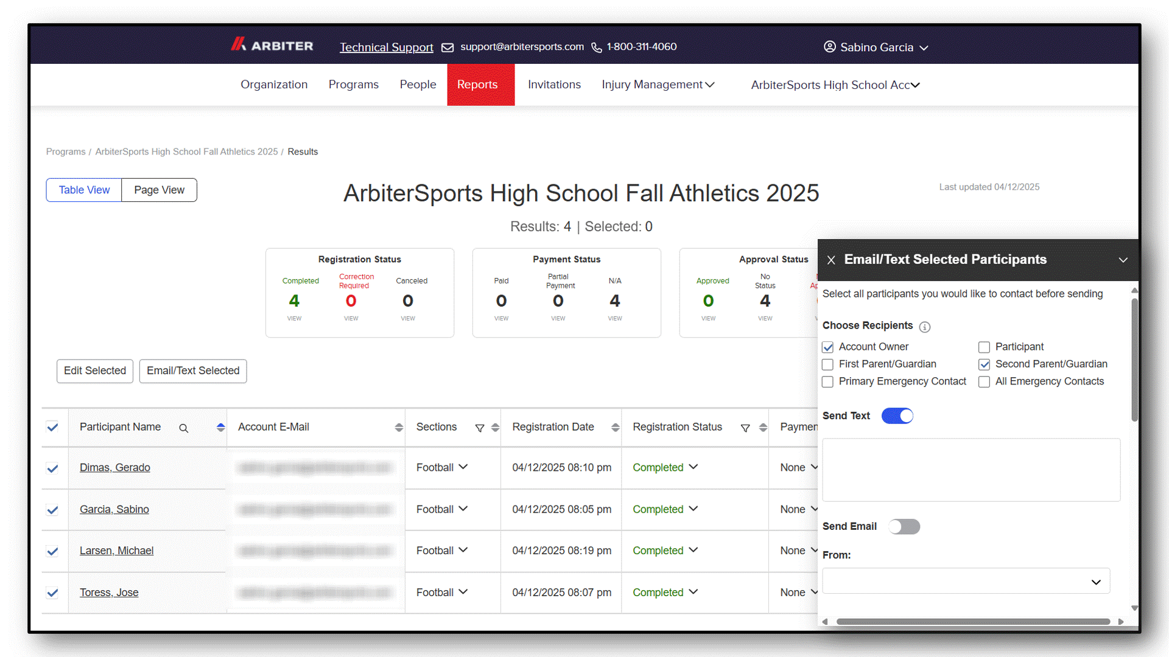Open participant Larsen, Michael
Image resolution: width=1169 pixels, height=657 pixels.
pyautogui.click(x=116, y=551)
